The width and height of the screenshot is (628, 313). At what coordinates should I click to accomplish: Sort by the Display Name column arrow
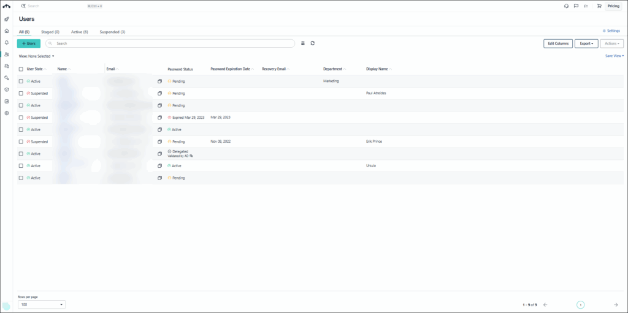pos(391,69)
